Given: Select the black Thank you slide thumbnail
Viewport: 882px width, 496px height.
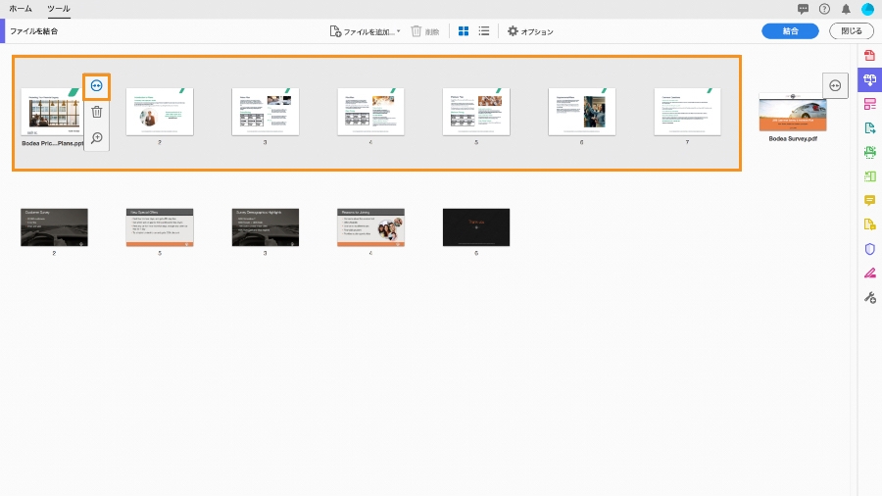Looking at the screenshot, I should [x=476, y=227].
